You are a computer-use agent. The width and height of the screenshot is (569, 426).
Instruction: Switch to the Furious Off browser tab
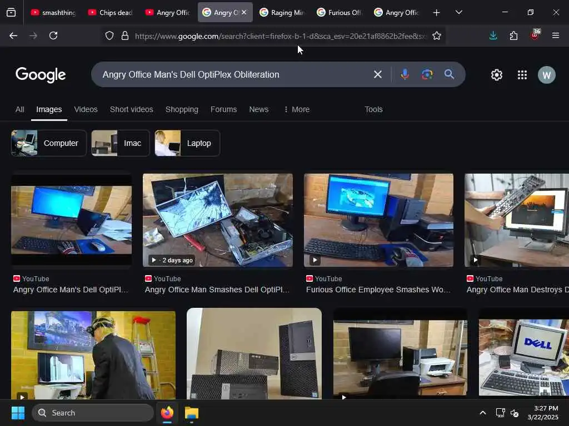click(340, 13)
